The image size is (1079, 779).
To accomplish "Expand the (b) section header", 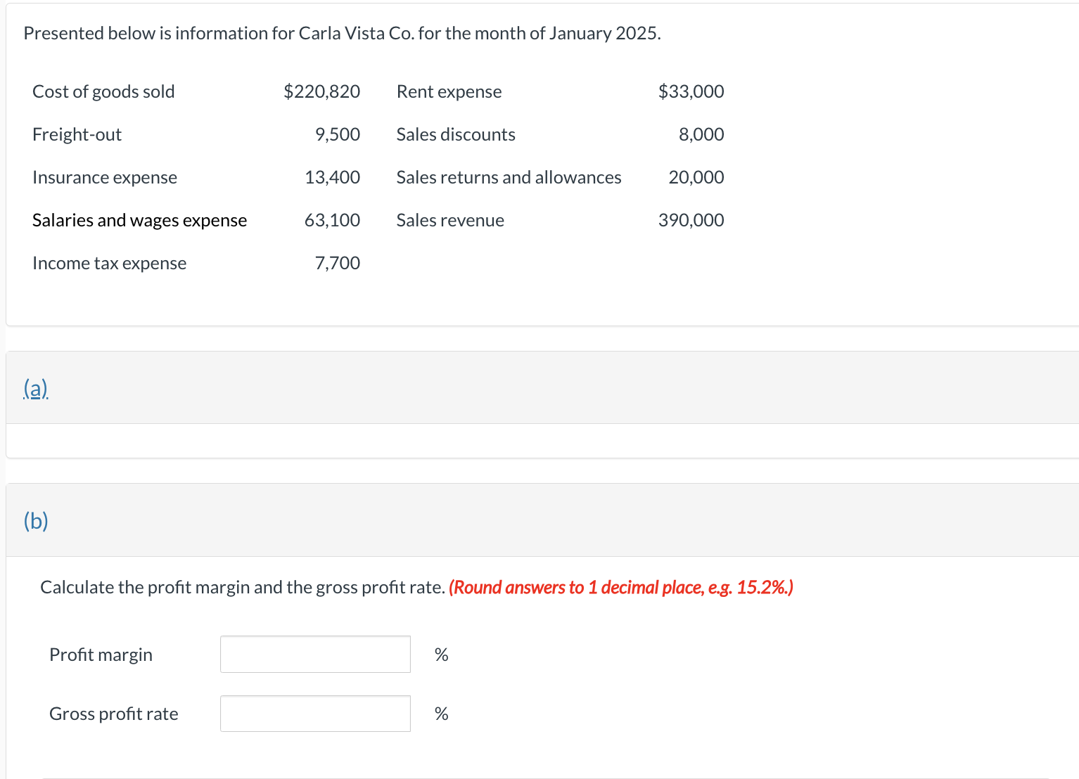I will click(x=34, y=520).
